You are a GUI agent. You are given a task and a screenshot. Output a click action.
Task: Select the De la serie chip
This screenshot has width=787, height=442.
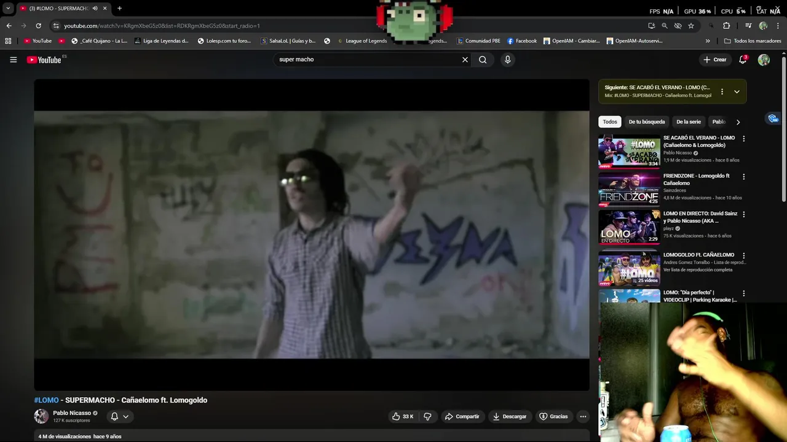689,122
